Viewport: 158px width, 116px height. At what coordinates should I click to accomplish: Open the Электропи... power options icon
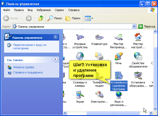pos(99,95)
